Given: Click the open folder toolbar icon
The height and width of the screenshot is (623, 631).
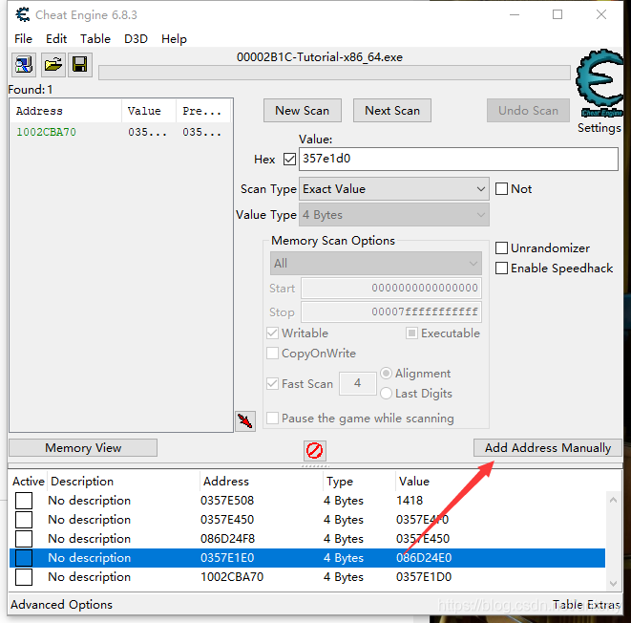Looking at the screenshot, I should (x=53, y=65).
